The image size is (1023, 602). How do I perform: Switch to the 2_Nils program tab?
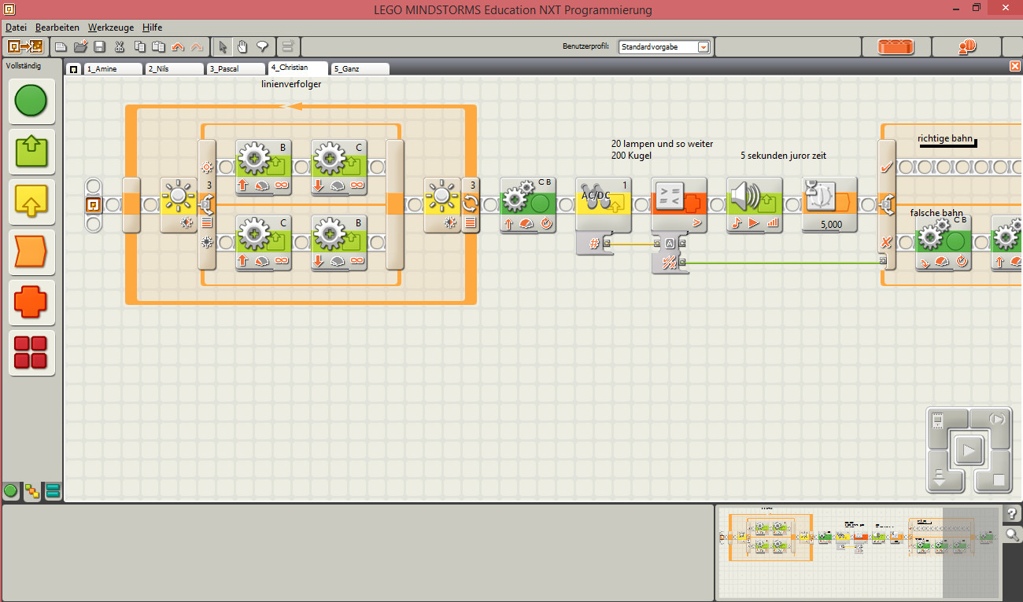pos(174,69)
